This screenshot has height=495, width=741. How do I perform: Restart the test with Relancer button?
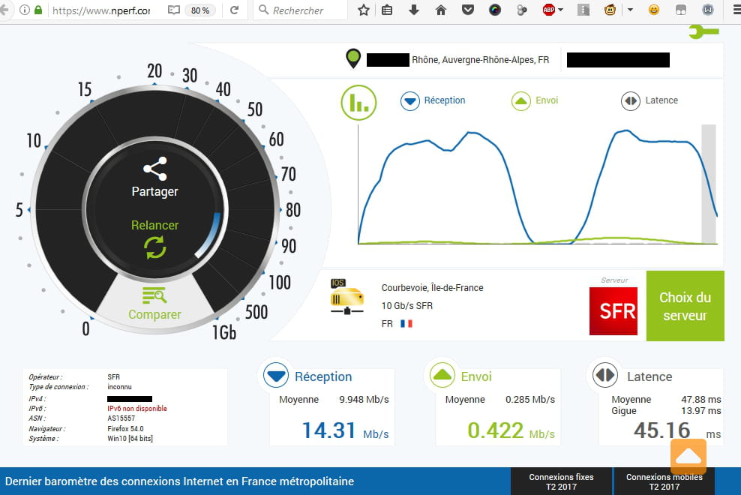[155, 239]
